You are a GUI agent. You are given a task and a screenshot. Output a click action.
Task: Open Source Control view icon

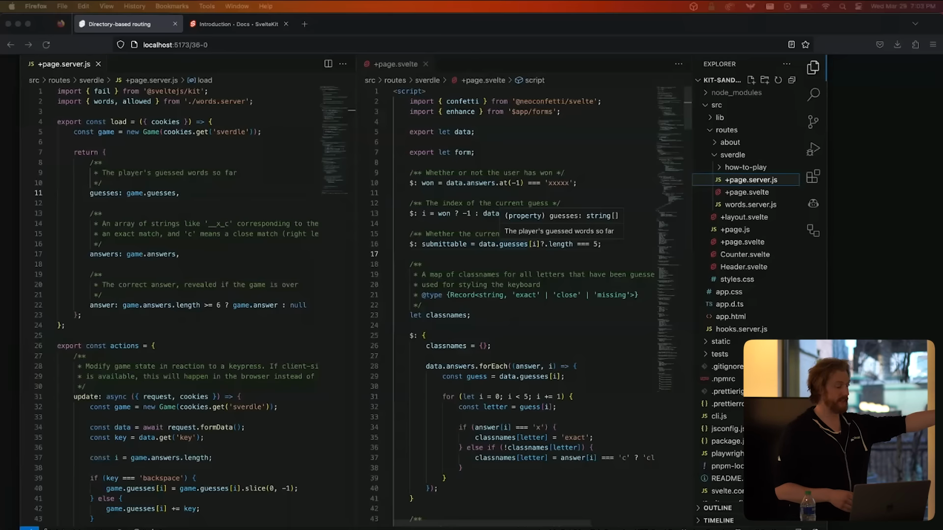click(813, 122)
